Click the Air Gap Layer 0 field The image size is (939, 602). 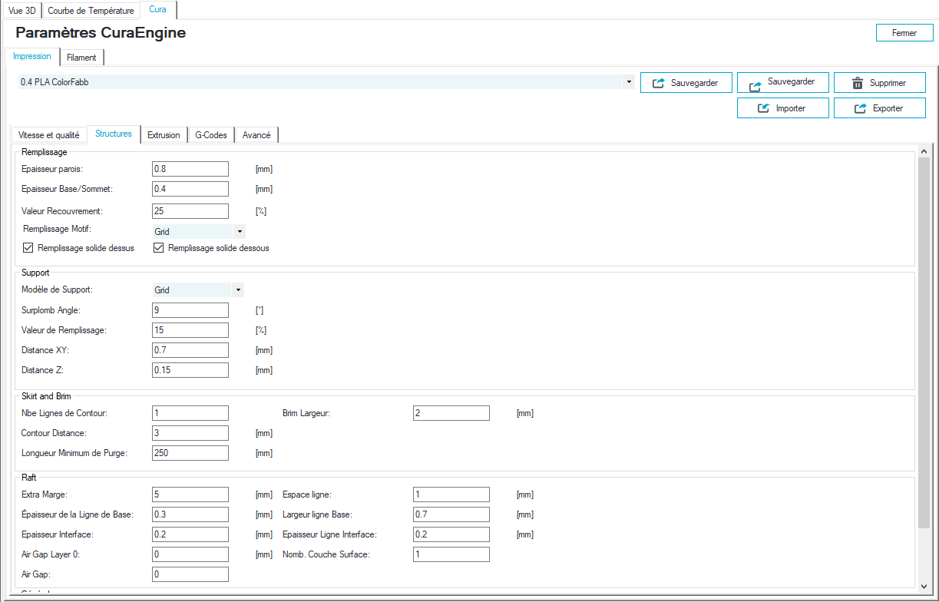pyautogui.click(x=190, y=554)
